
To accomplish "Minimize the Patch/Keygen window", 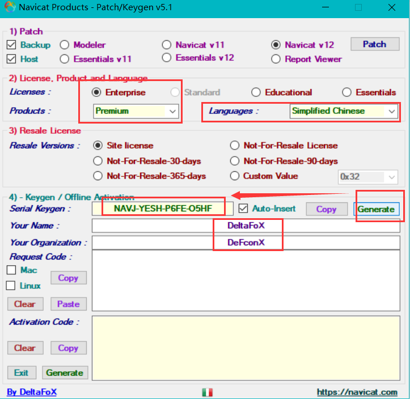I will pyautogui.click(x=326, y=7).
